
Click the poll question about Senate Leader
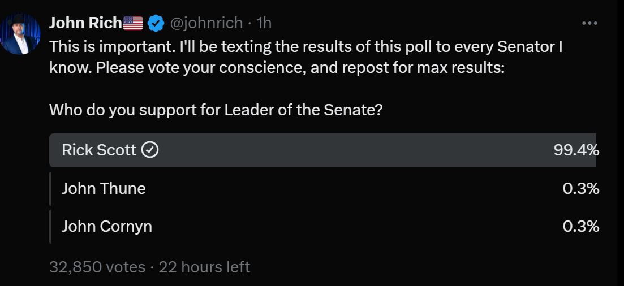coord(216,109)
